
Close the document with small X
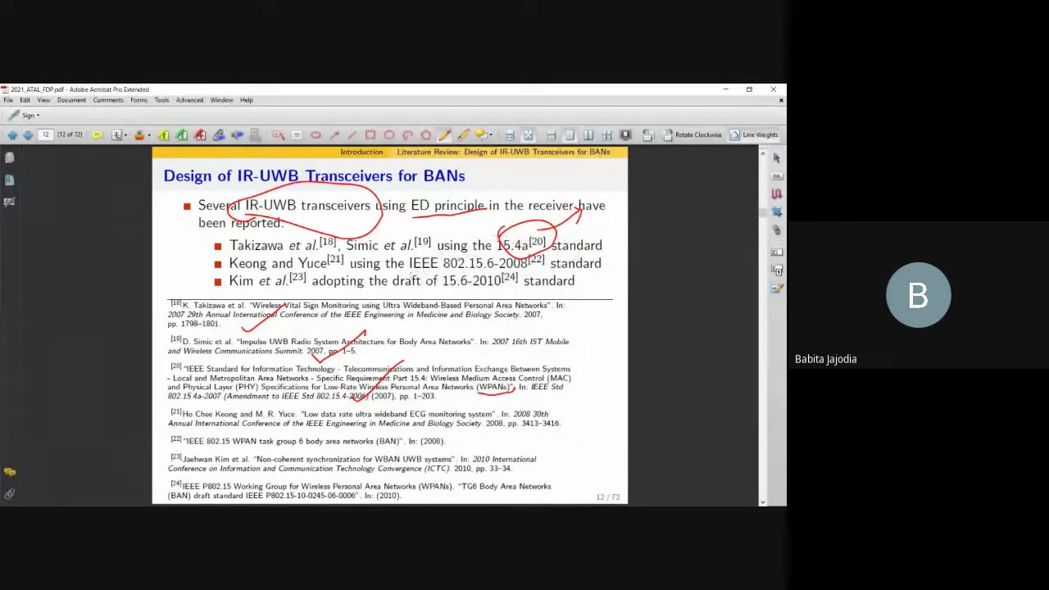781,100
